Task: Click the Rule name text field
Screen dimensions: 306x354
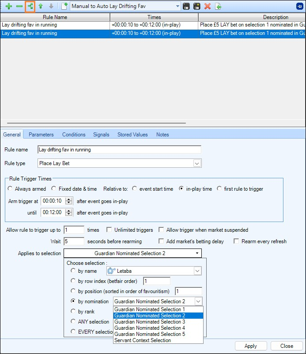Action: 120,150
